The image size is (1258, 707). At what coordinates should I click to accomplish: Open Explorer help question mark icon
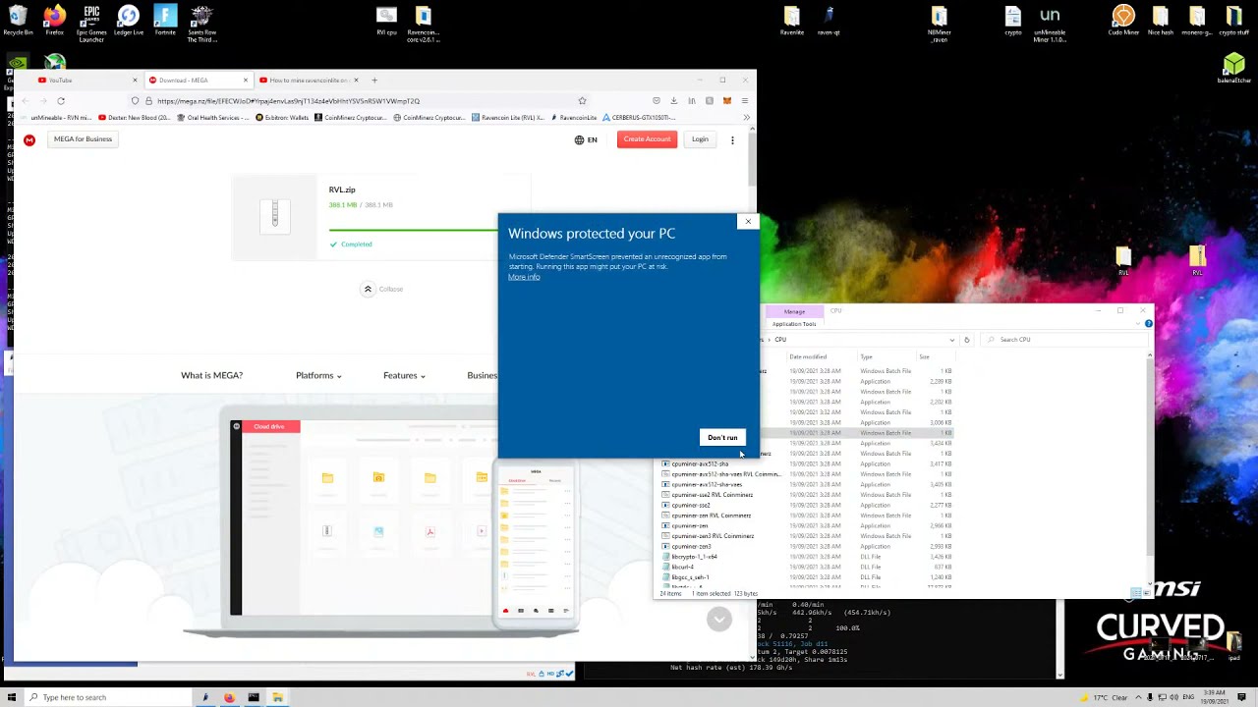click(x=1148, y=324)
